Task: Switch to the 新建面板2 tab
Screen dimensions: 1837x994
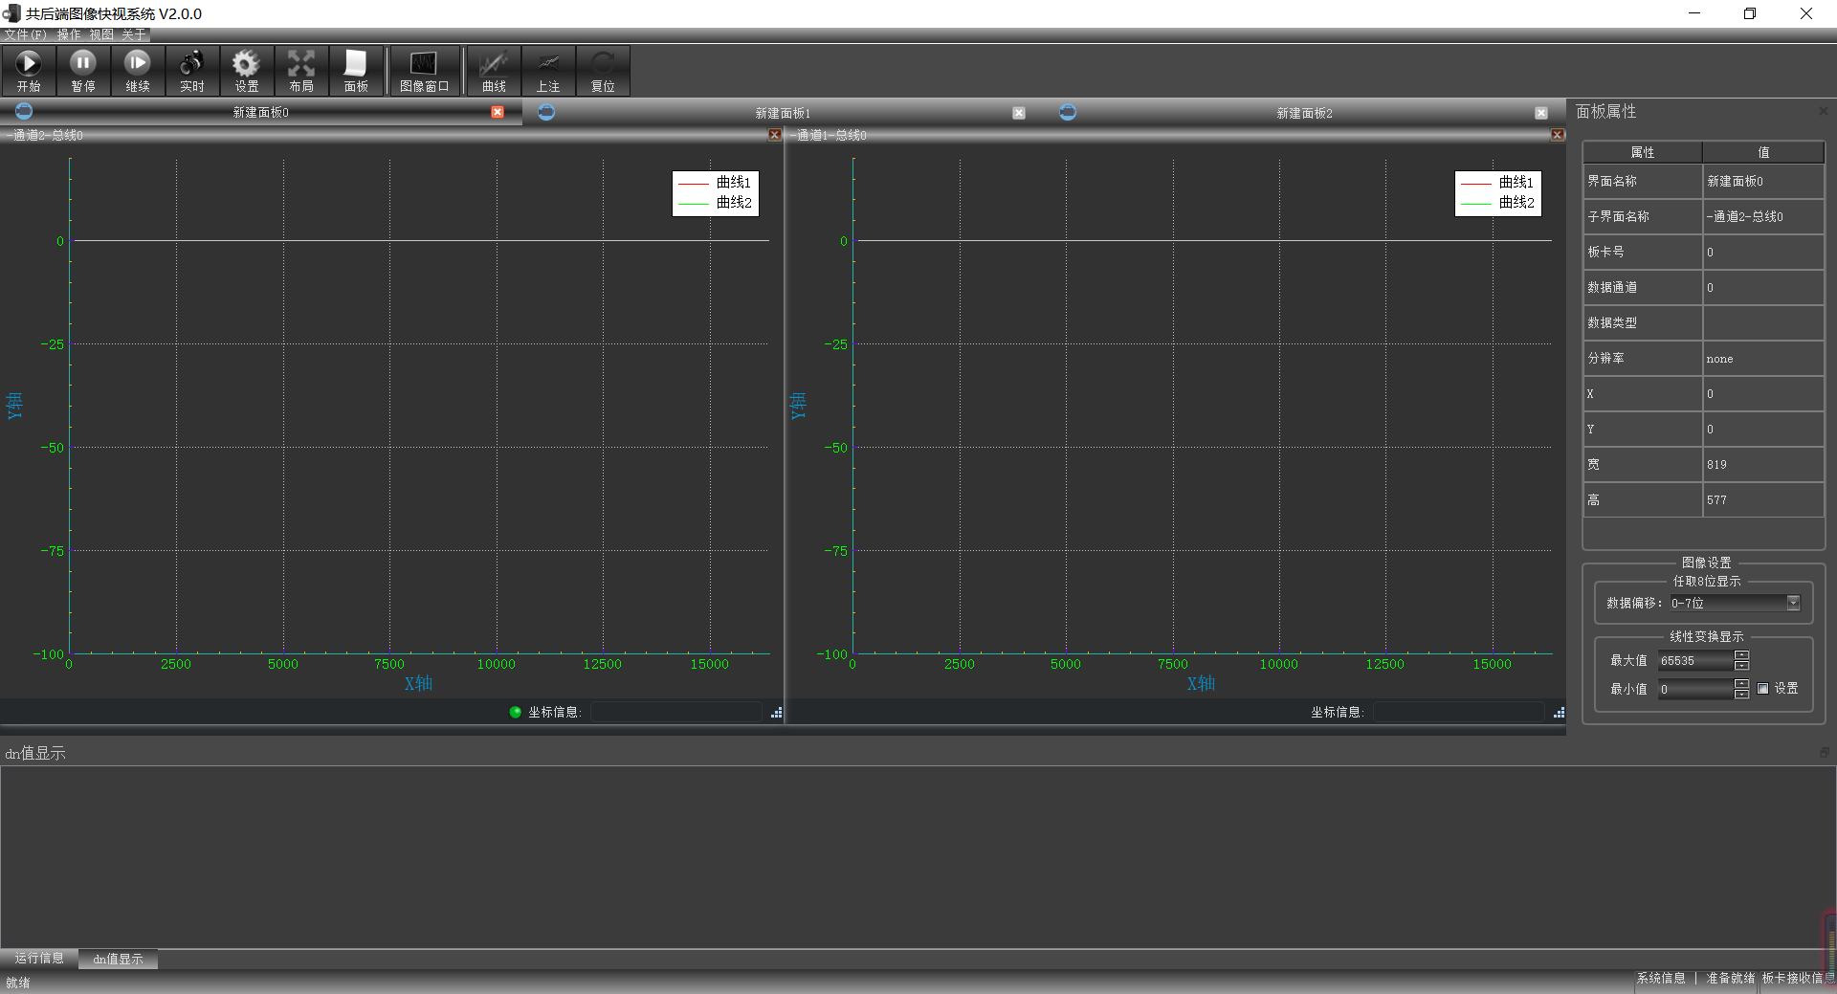Action: 1304,113
